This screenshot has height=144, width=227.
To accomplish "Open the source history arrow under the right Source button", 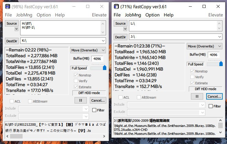I will [x=125, y=29].
